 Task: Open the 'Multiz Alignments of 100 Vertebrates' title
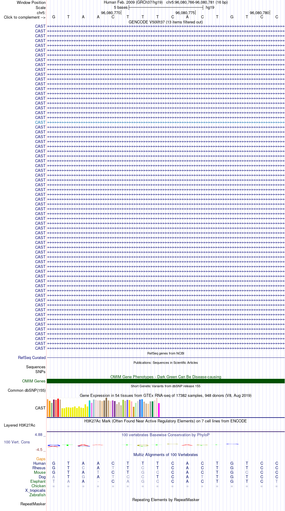point(166,455)
